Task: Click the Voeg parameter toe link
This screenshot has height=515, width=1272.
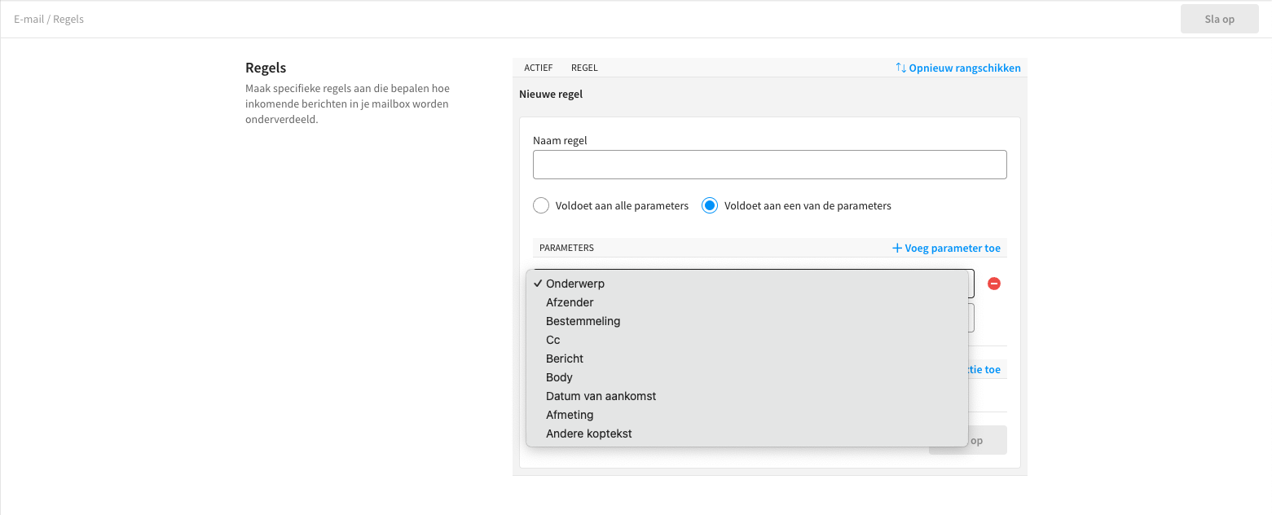Action: click(x=952, y=248)
